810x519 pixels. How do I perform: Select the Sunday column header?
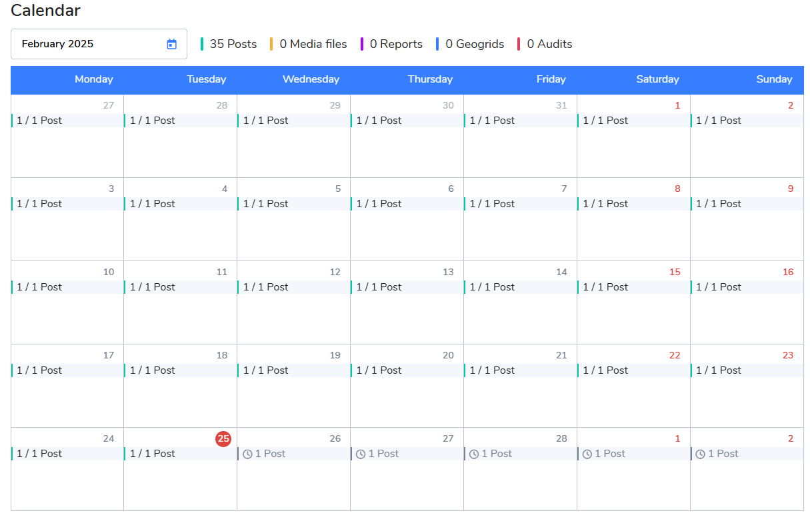click(774, 79)
